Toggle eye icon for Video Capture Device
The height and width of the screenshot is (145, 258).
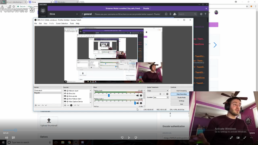(x=65, y=101)
